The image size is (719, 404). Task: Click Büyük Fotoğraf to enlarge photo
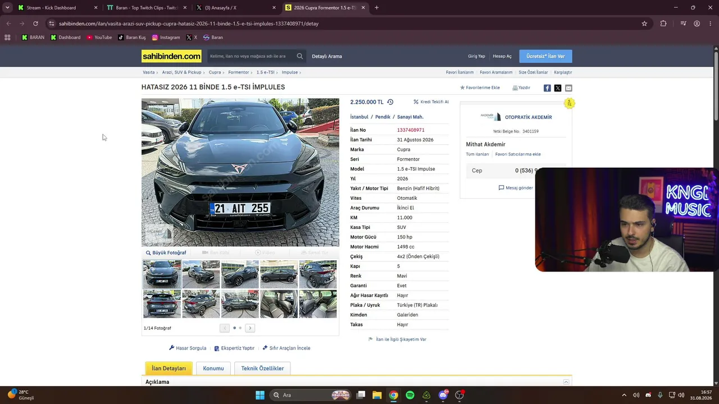166,253
